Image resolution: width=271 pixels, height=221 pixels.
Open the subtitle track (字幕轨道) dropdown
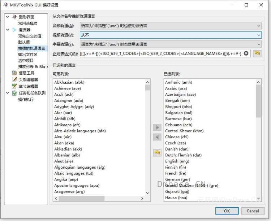coord(171,44)
